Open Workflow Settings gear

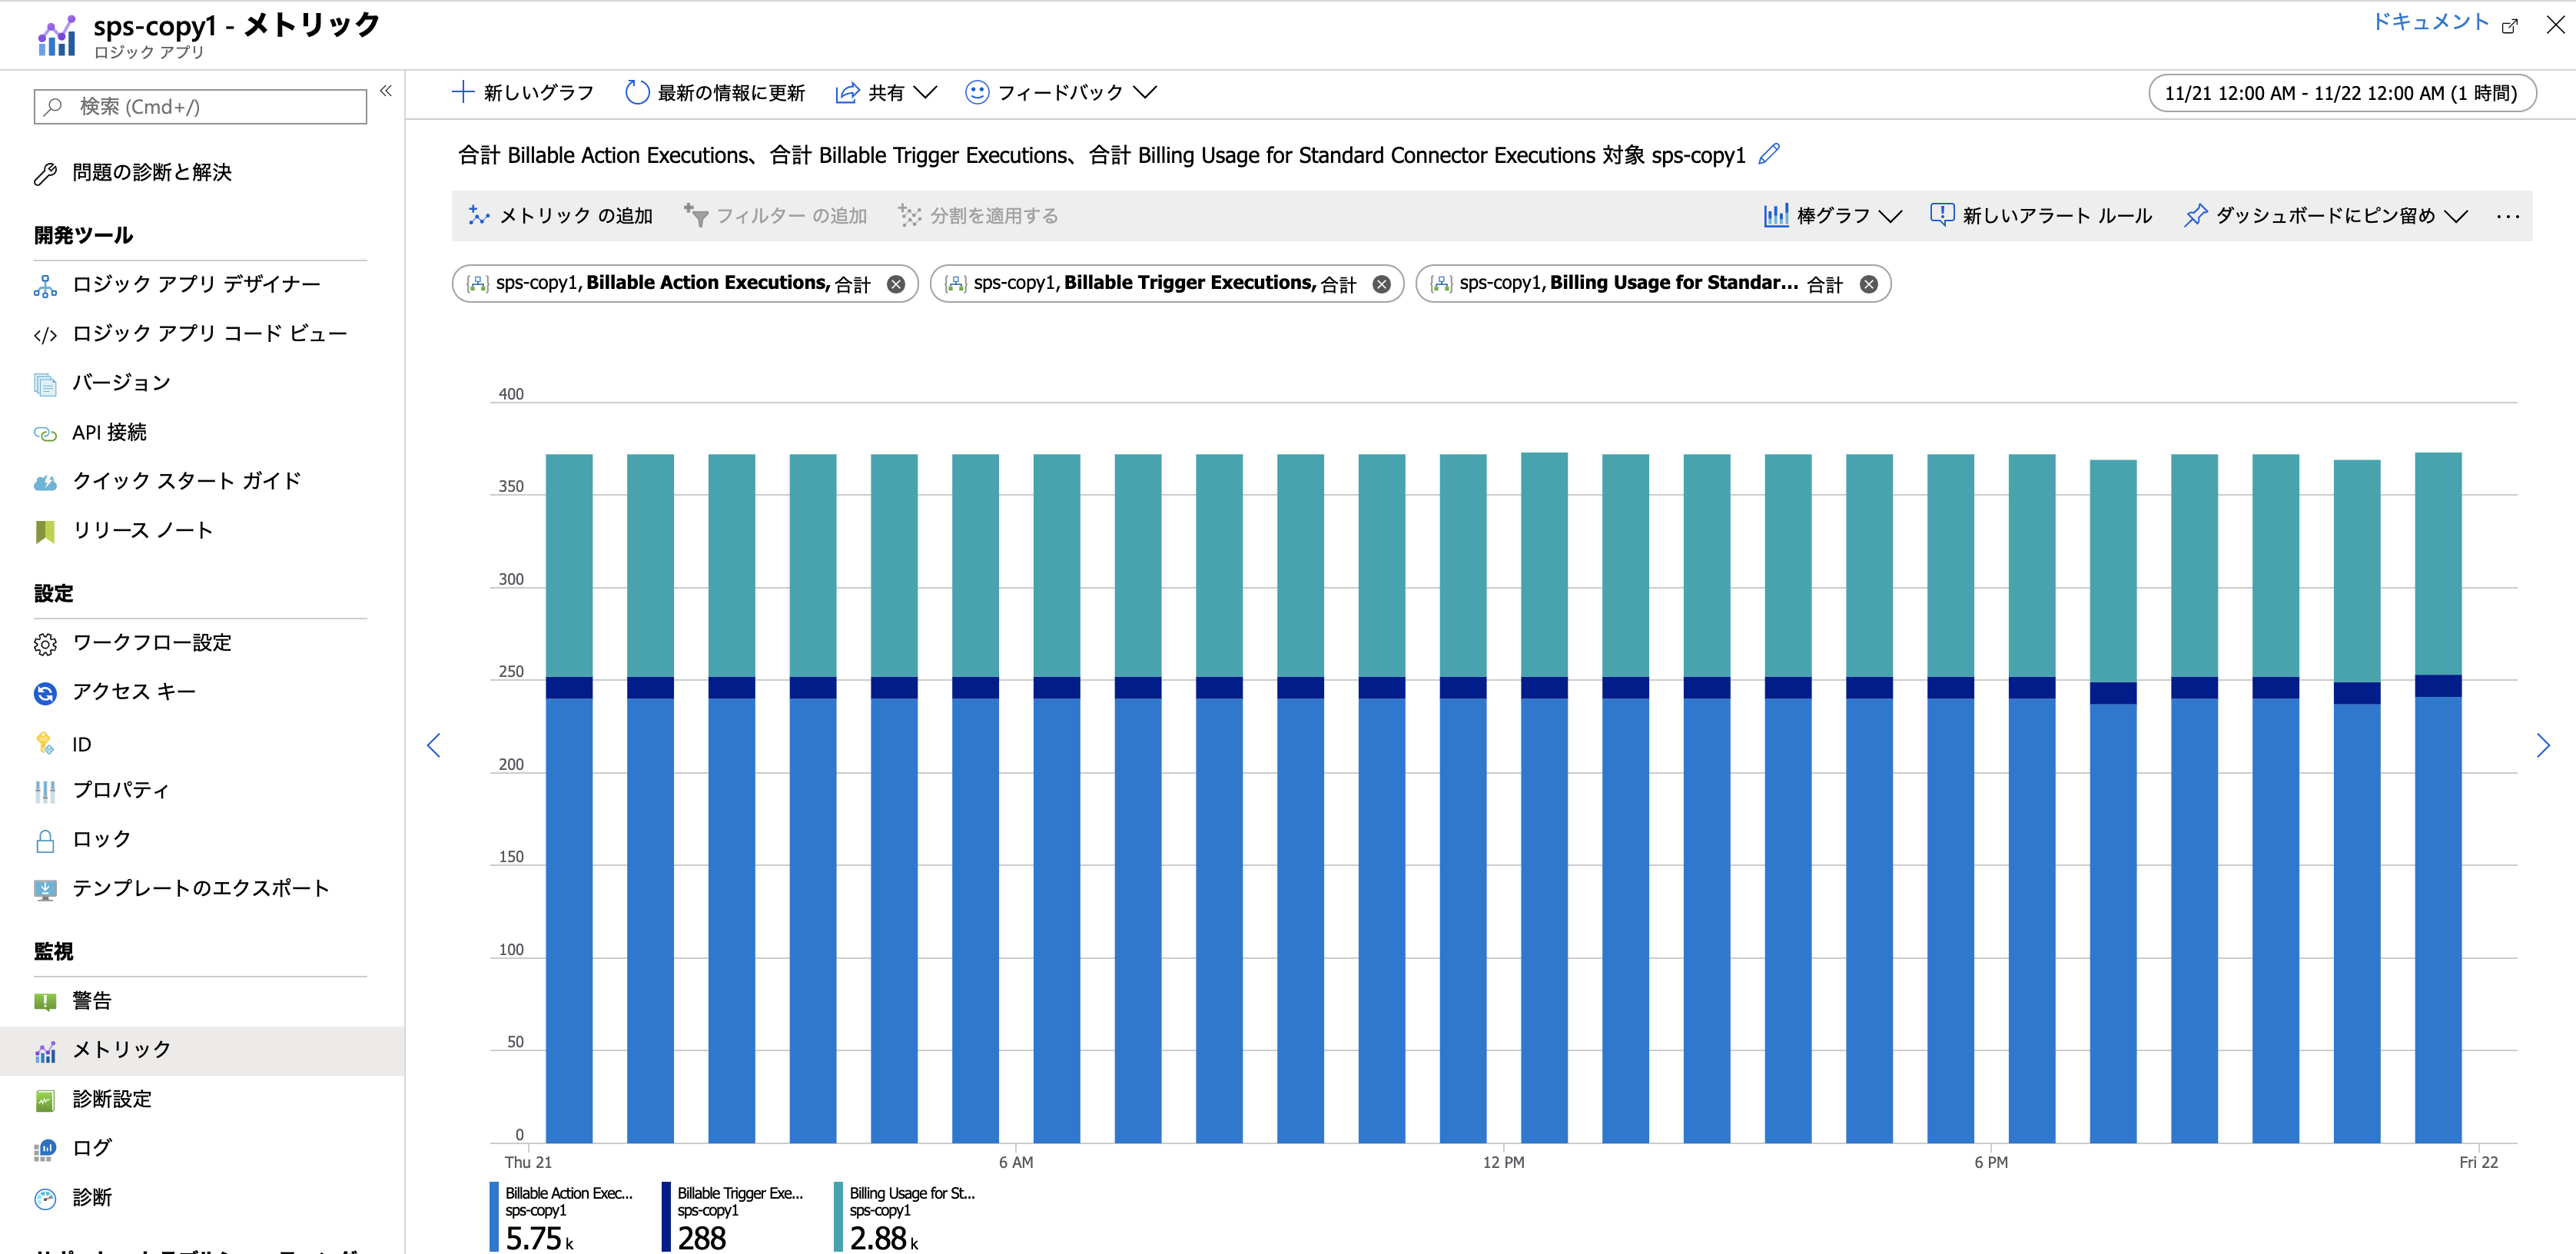[x=45, y=644]
